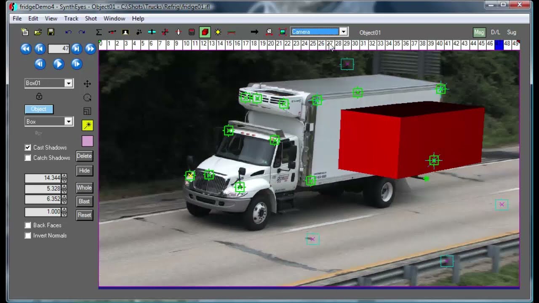This screenshot has width=539, height=303.
Task: Click the Whole button
Action: tap(84, 188)
